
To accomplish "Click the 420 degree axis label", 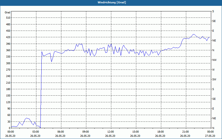I will click(x=8, y=37).
